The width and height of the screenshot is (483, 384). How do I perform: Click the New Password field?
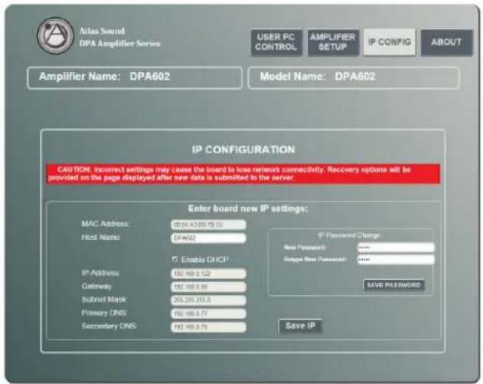coord(396,248)
